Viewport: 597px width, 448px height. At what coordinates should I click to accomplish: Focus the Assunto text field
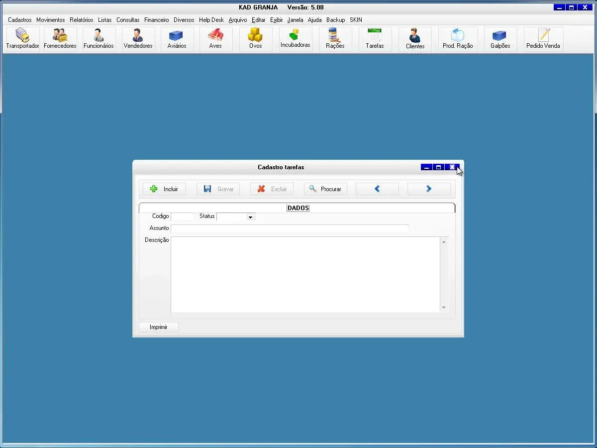point(290,228)
